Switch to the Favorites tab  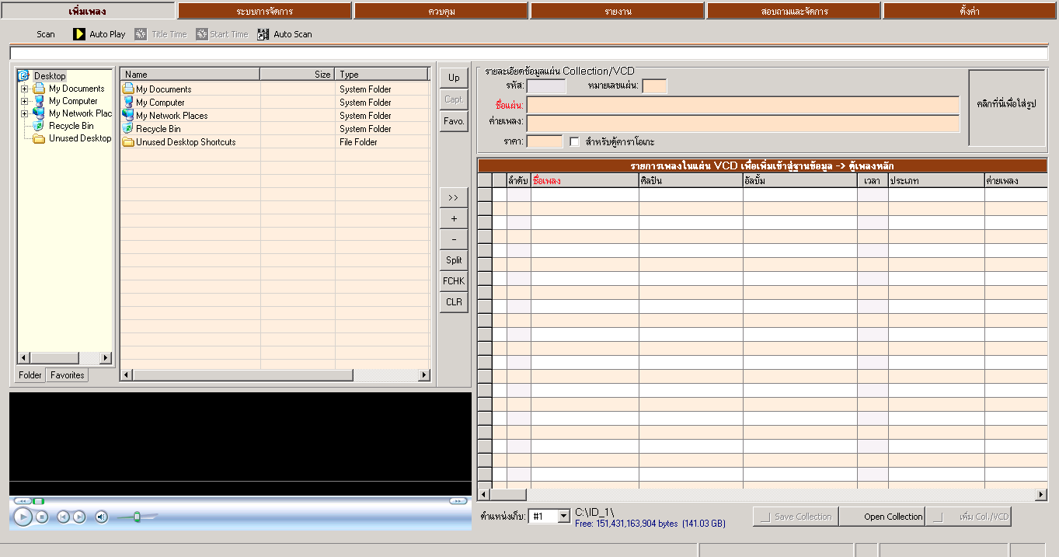point(68,375)
